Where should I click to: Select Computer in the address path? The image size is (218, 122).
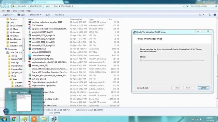click(22, 6)
